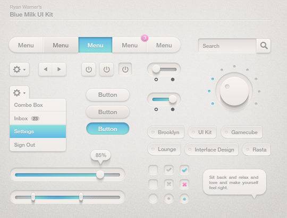Click the pink notification badge on menu

tap(145, 38)
